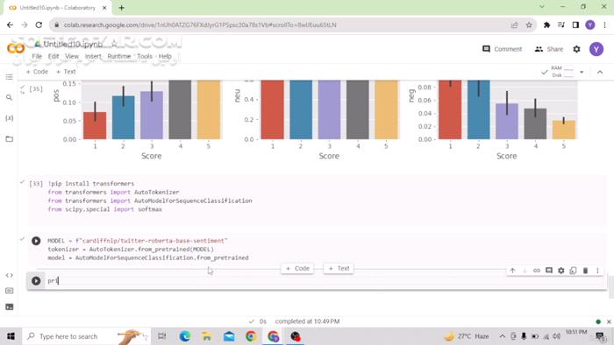Open the notebook settings gear in header

pos(576,49)
